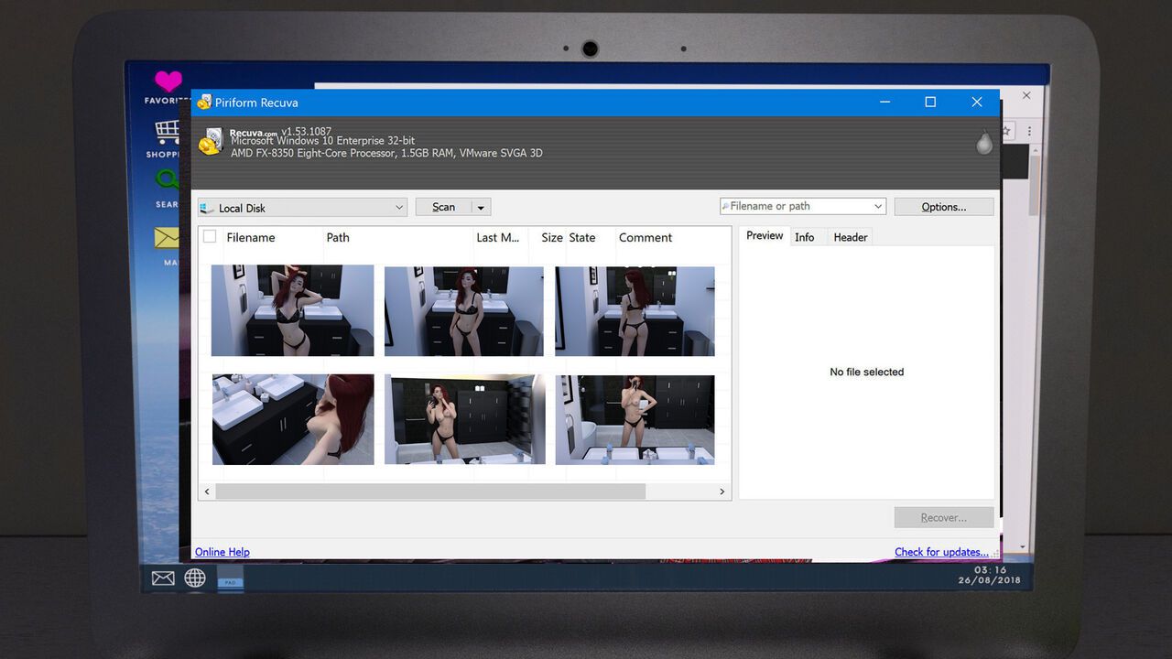Sort by the State column header
1172x659 pixels.
click(x=582, y=237)
